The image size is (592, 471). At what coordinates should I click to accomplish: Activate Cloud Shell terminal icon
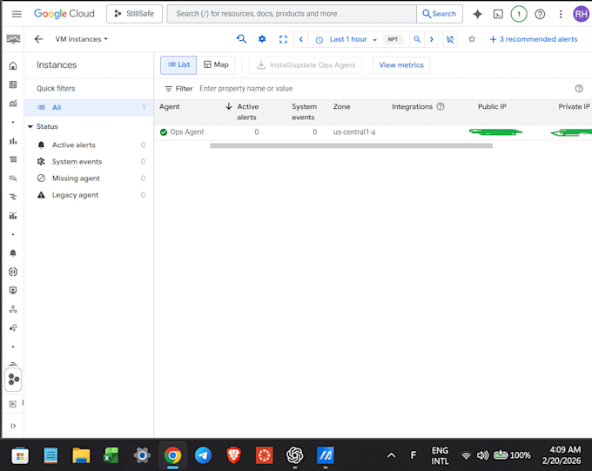click(498, 14)
